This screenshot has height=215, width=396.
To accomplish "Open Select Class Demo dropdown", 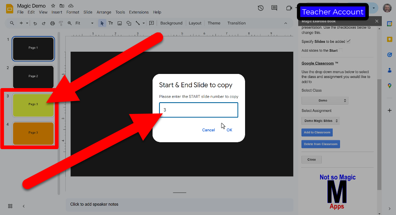I will pos(325,100).
